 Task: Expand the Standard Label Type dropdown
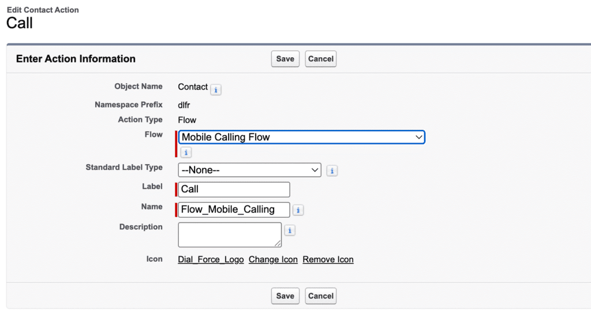(249, 170)
